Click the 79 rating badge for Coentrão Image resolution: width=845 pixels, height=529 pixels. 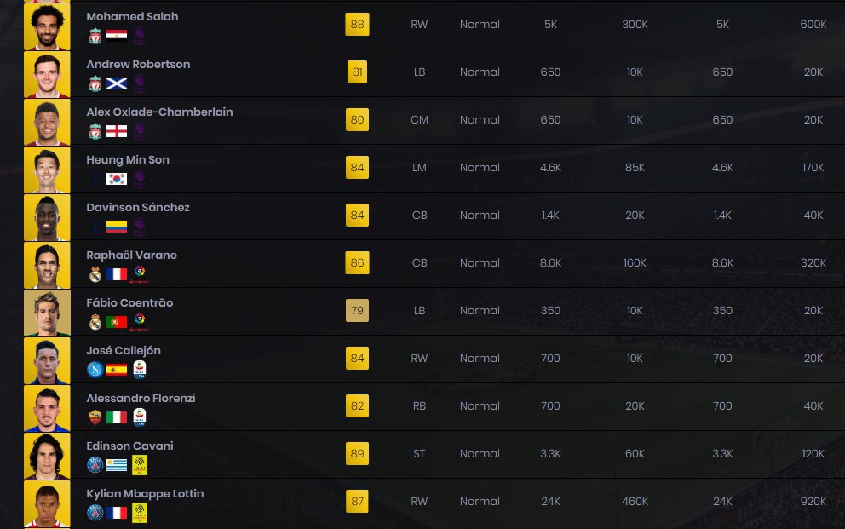357,310
